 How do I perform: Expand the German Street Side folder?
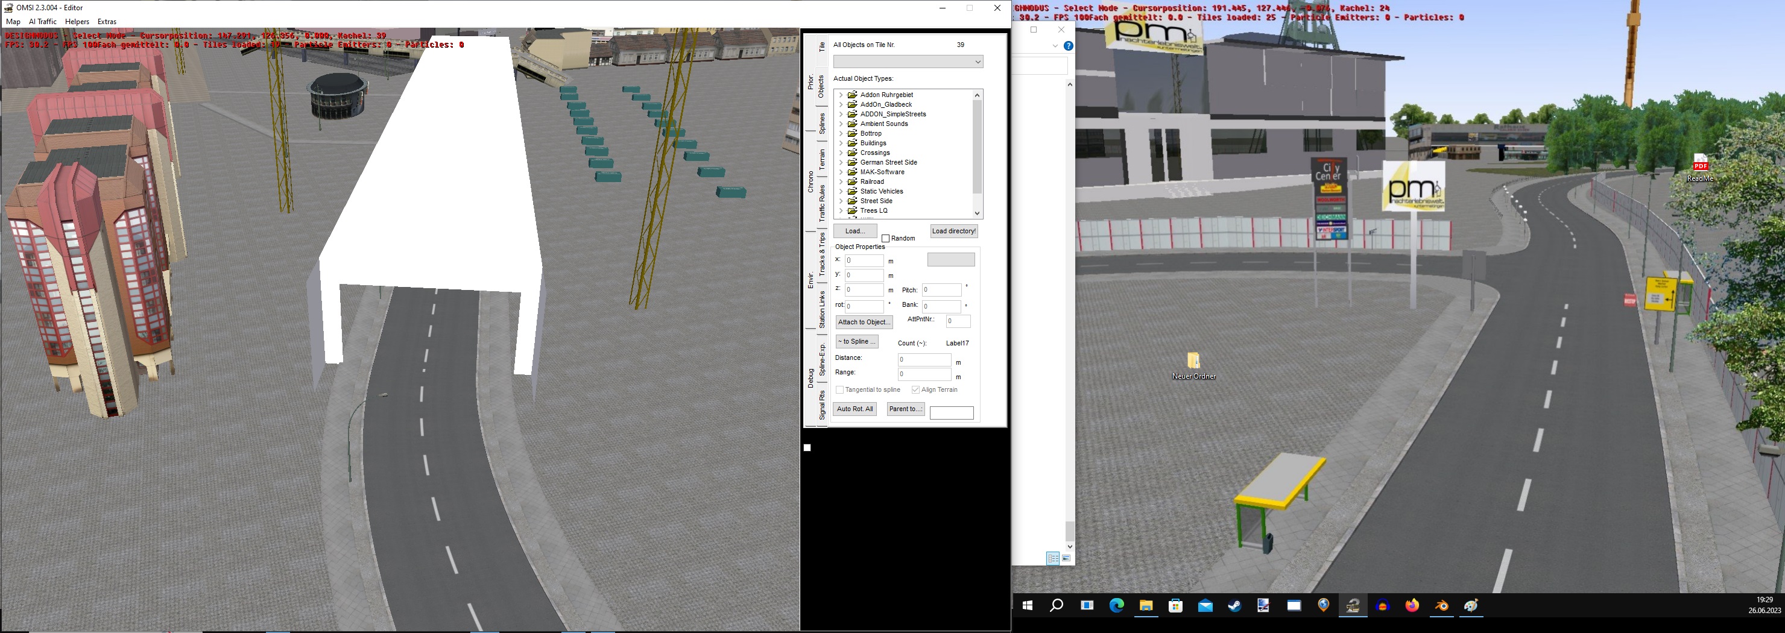click(841, 163)
